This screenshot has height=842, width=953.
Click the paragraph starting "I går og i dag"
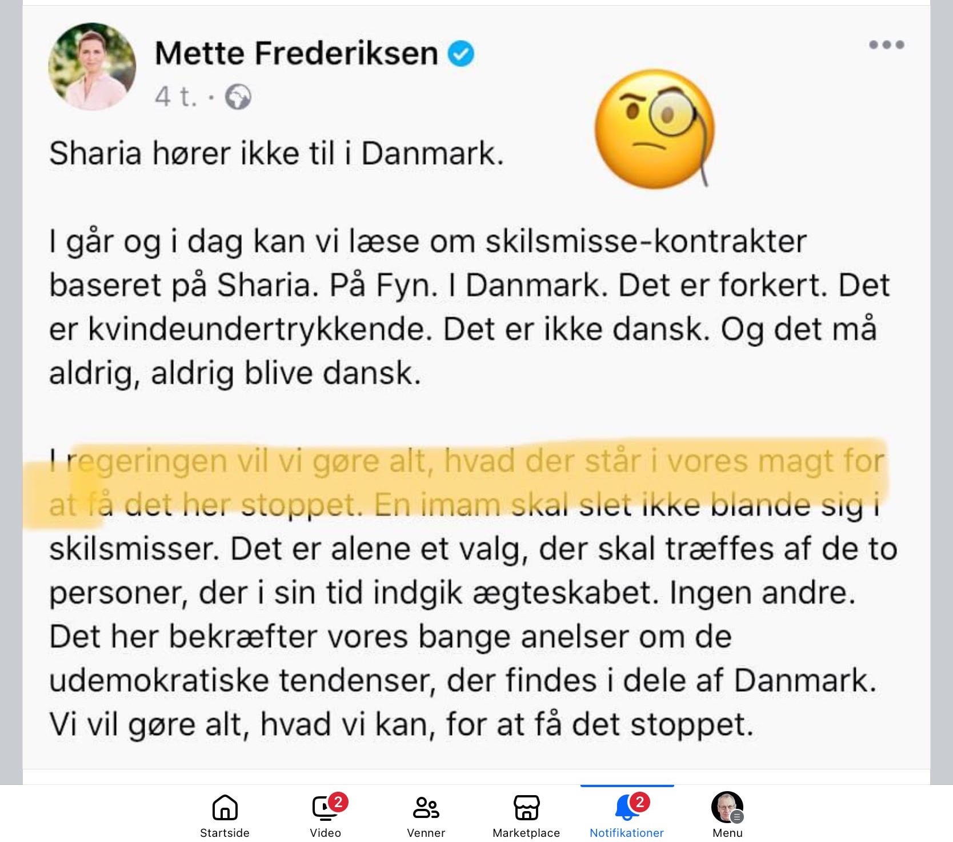[x=469, y=307]
